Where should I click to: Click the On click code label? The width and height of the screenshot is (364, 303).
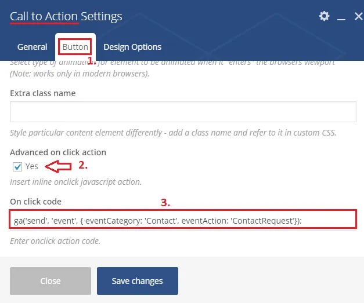click(x=35, y=202)
